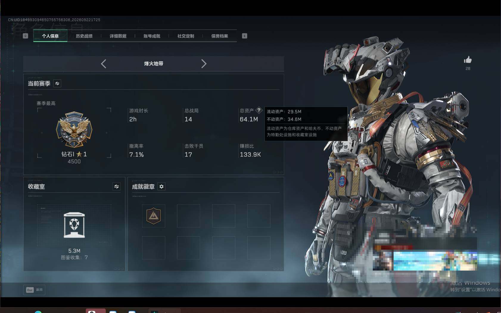
Task: Click the question mark beside 总资产
Action: 259,110
